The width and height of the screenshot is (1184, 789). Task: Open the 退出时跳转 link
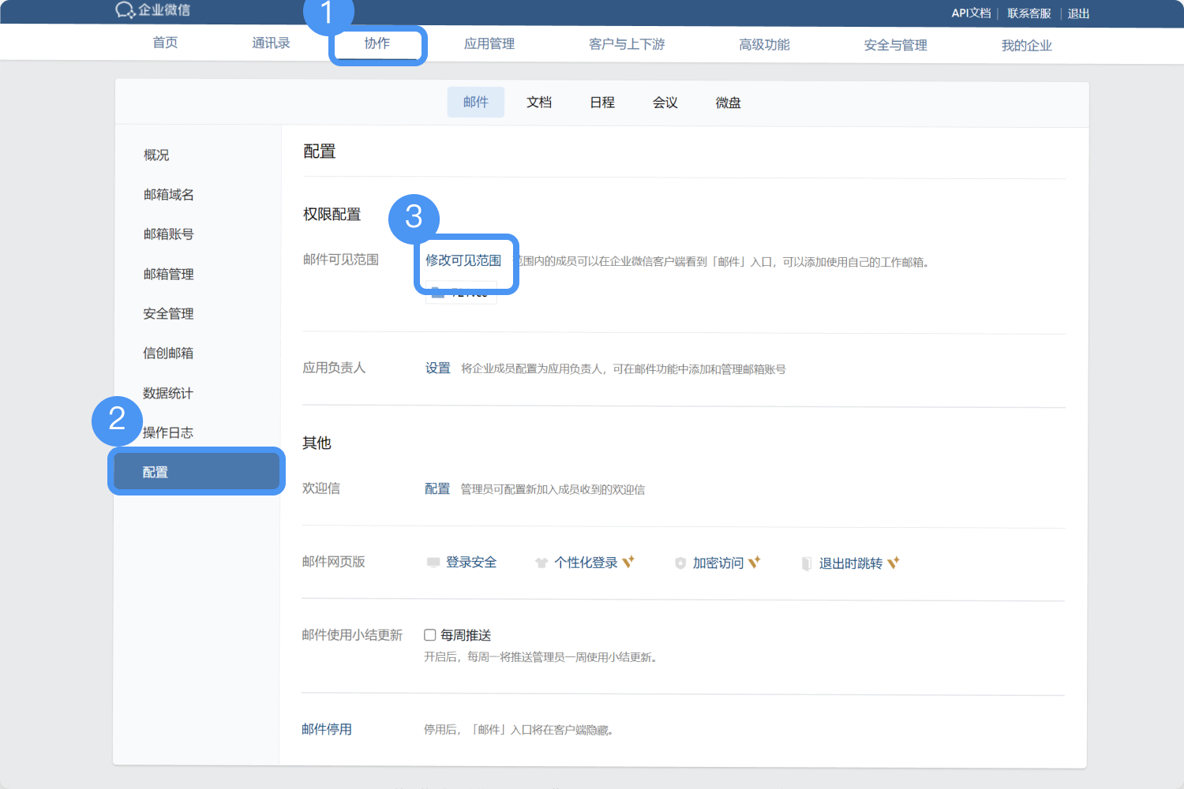(851, 563)
